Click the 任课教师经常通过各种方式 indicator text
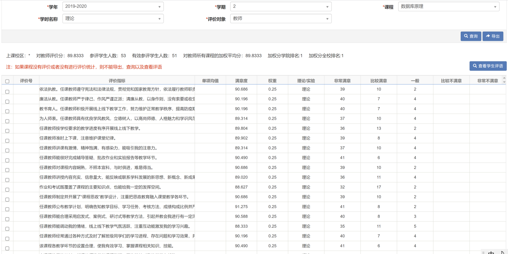508x254 pixels. point(117,236)
